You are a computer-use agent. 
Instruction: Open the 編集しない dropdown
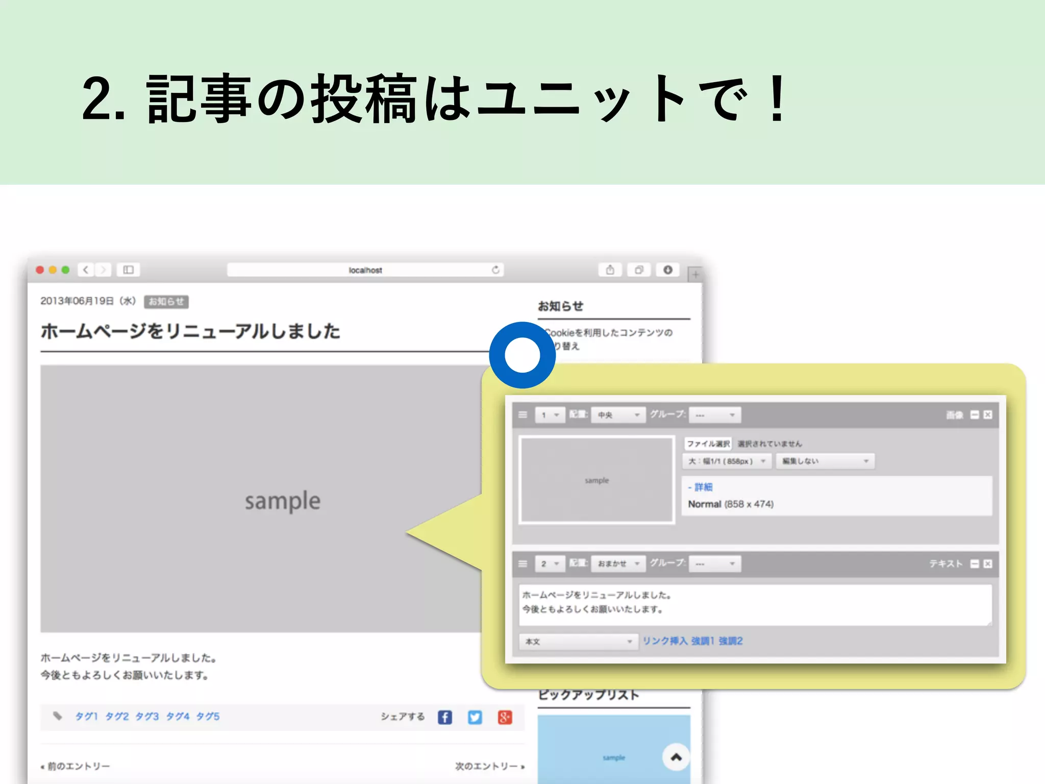point(825,461)
